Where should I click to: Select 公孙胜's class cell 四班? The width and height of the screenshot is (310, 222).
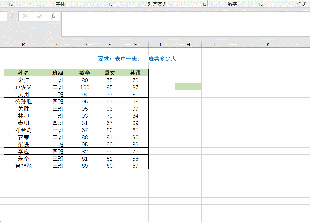pos(58,101)
